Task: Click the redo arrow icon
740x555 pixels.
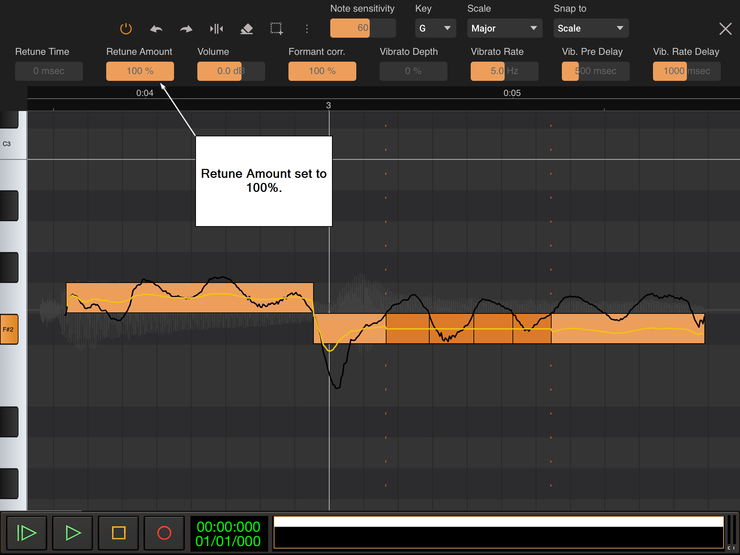Action: pos(186,29)
